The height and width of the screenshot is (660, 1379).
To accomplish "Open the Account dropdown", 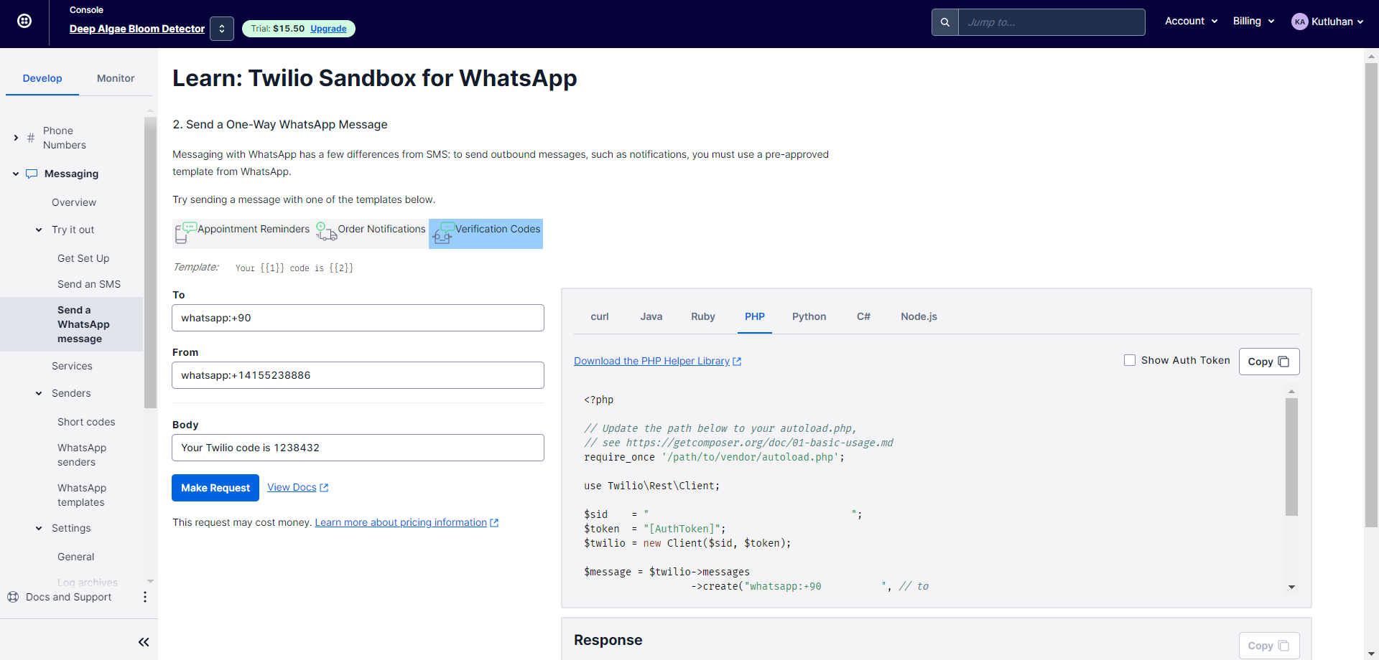I will [1191, 21].
